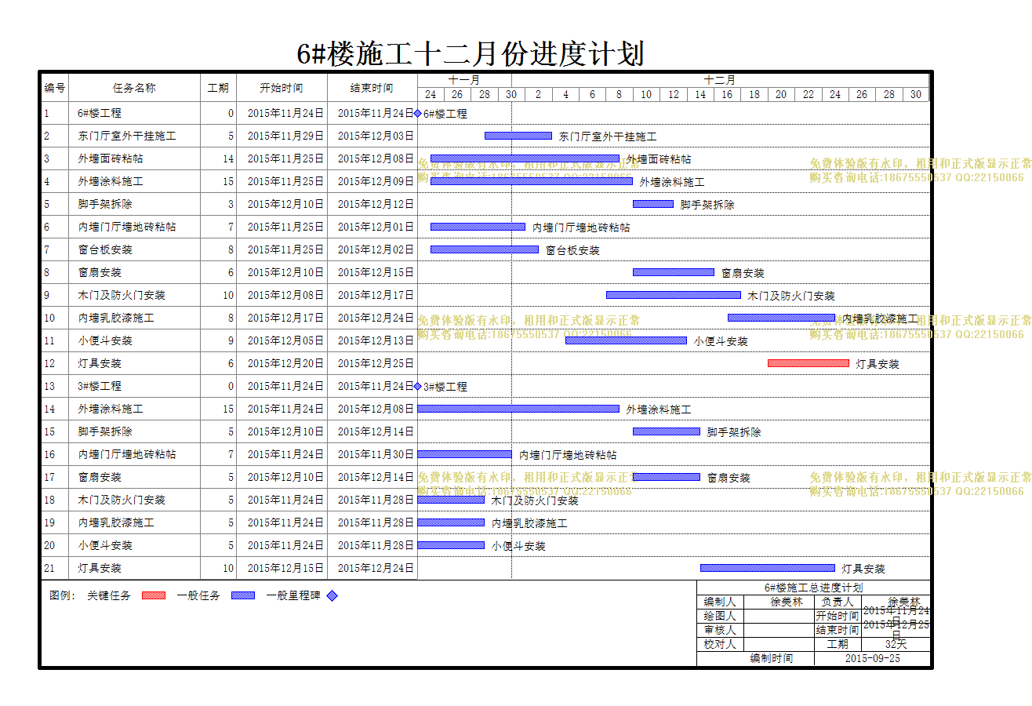1032x706 pixels.
Task: Click day 20 in the timeline header
Action: 781,94
